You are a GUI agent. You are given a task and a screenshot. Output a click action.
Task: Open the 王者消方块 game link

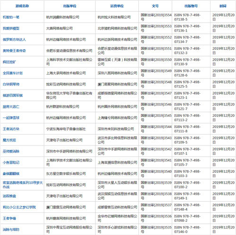(11, 129)
